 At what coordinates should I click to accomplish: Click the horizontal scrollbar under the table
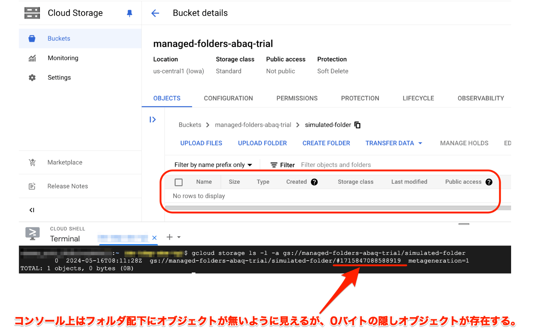point(338,208)
